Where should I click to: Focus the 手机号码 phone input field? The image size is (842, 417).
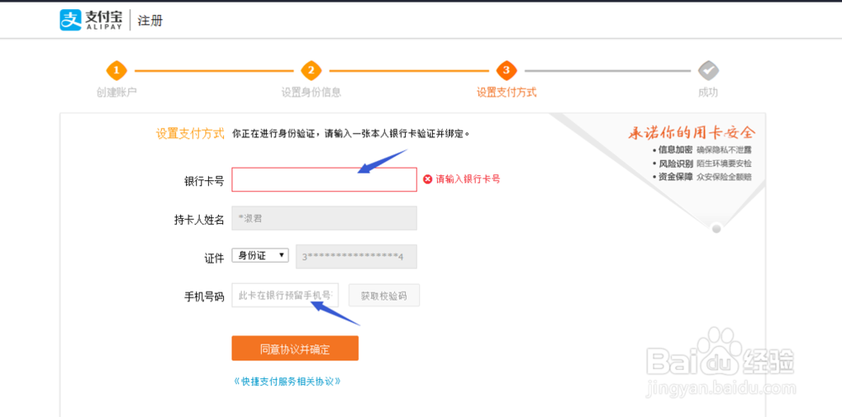(x=285, y=295)
